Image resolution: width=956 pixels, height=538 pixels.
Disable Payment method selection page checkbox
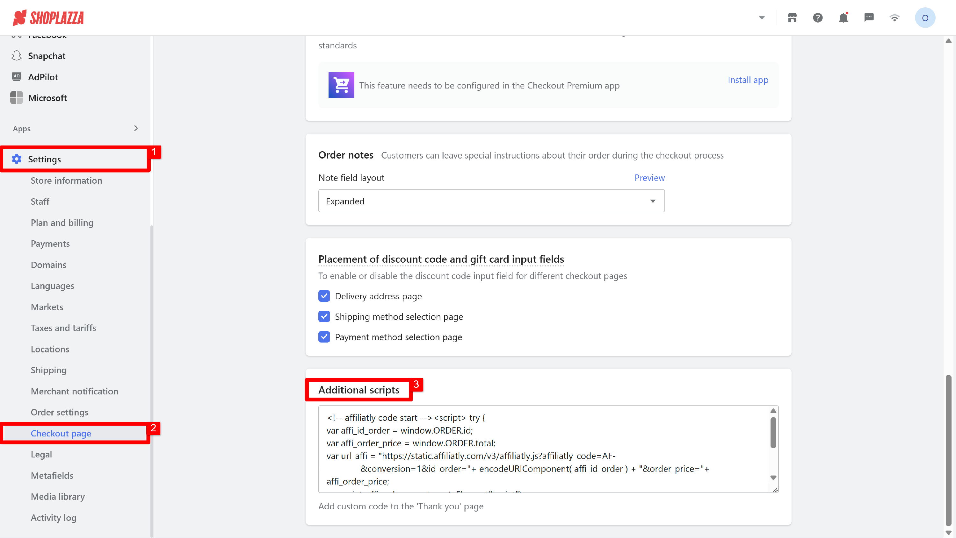tap(324, 337)
